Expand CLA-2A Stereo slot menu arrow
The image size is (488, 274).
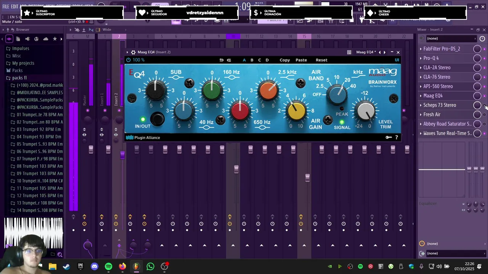421,67
